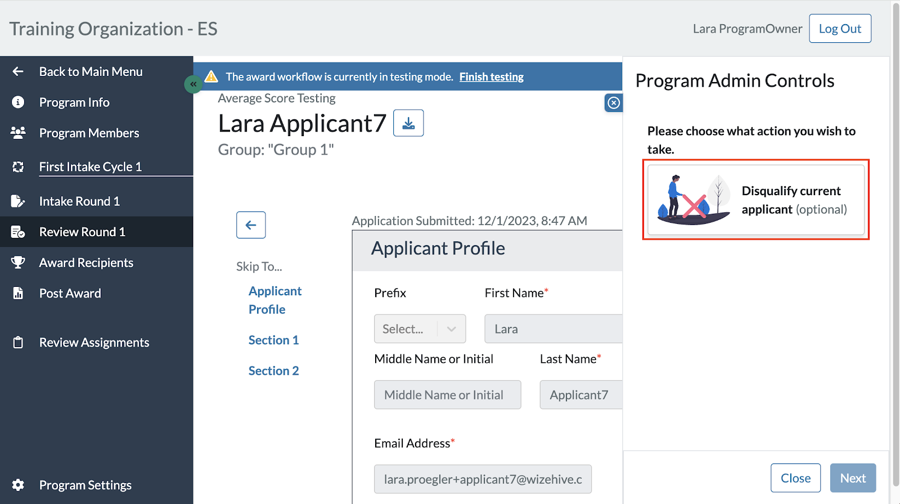This screenshot has height=504, width=900.
Task: Click the Next button
Action: pos(853,478)
